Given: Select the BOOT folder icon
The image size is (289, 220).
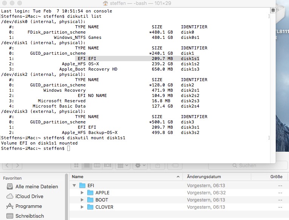Looking at the screenshot, I should [90, 200].
